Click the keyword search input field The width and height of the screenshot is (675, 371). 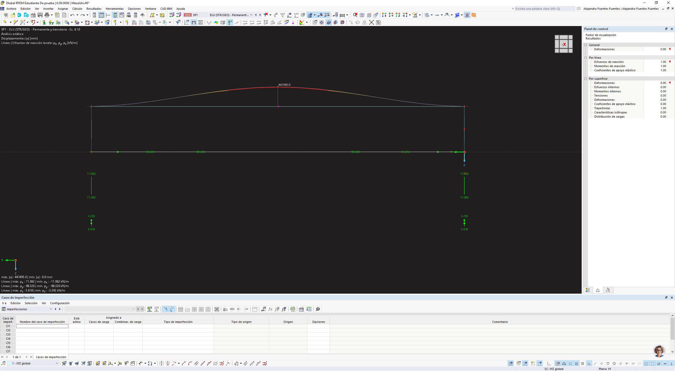click(x=544, y=9)
